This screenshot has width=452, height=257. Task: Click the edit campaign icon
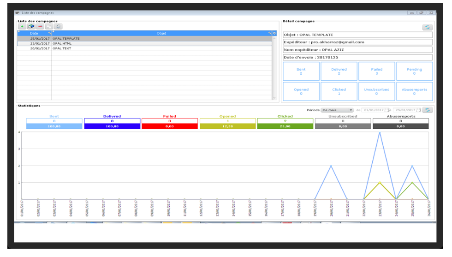point(31,27)
